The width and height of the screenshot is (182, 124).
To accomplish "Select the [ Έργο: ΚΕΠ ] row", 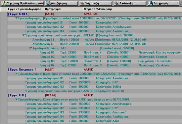I will (95, 95).
